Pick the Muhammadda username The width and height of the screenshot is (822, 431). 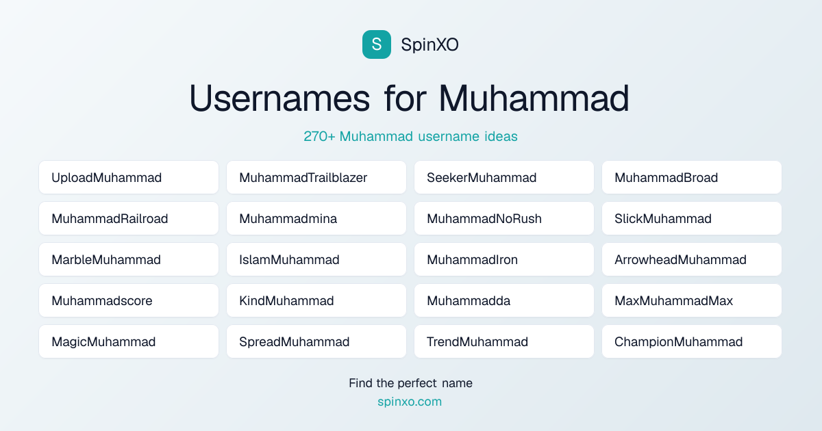(x=504, y=300)
